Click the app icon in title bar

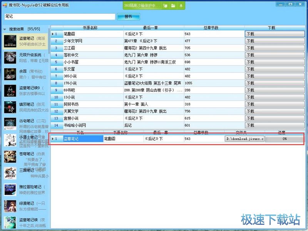(x=5, y=5)
